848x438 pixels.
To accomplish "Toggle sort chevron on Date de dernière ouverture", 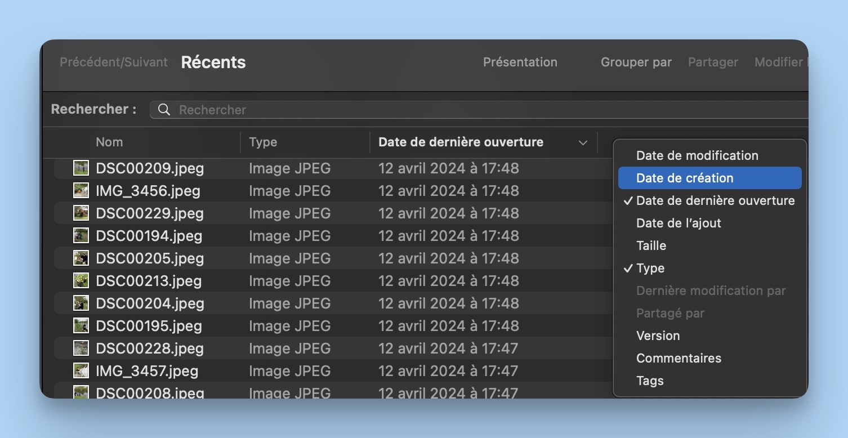I will [x=583, y=142].
